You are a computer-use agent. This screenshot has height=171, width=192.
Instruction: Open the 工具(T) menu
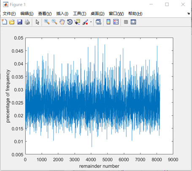coord(80,14)
